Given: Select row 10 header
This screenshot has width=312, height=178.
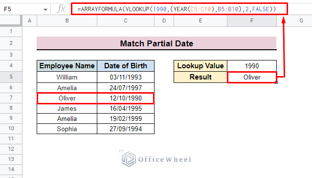Looking at the screenshot, I should pos(11,129).
